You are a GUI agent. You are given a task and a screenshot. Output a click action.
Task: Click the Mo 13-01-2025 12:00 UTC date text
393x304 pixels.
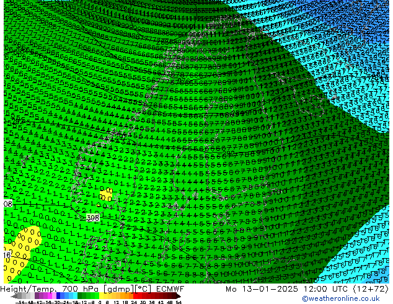(x=290, y=289)
